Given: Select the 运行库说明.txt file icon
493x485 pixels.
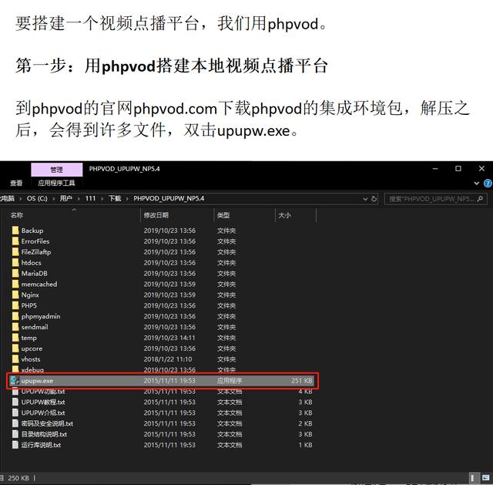Looking at the screenshot, I should 15,445.
